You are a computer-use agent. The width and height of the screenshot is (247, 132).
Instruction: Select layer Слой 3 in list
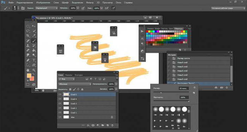click(x=86, y=104)
